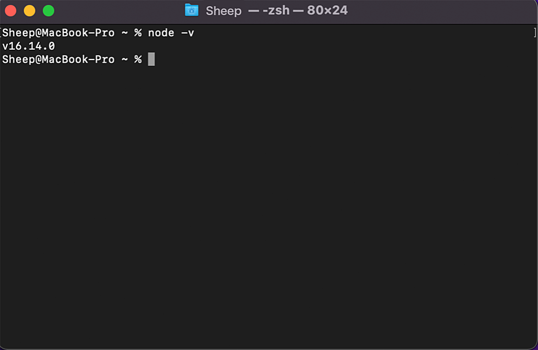Click the word node in the command

click(161, 33)
